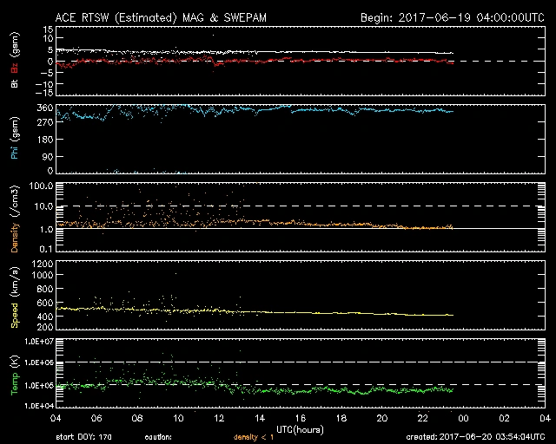Image resolution: width=556 pixels, height=444 pixels.
Task: Click the 'Speed (km/s)' axis label
Action: 15,297
